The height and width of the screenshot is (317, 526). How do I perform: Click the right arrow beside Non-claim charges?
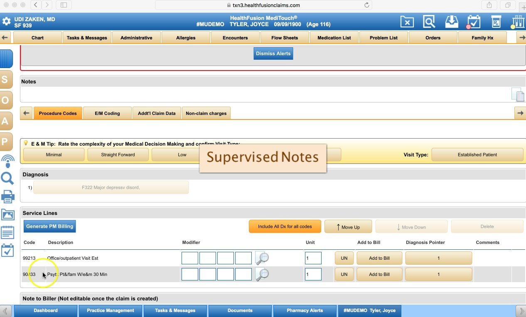520,113
